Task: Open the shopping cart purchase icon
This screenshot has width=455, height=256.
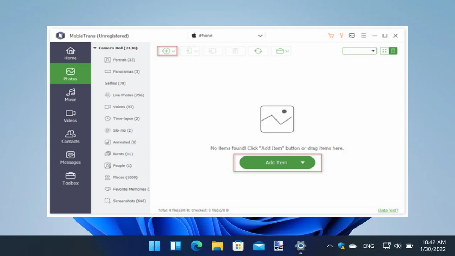Action: coord(331,36)
